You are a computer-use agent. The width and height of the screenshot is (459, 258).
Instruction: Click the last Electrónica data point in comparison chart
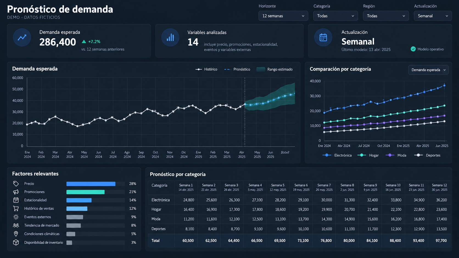pos(444,85)
